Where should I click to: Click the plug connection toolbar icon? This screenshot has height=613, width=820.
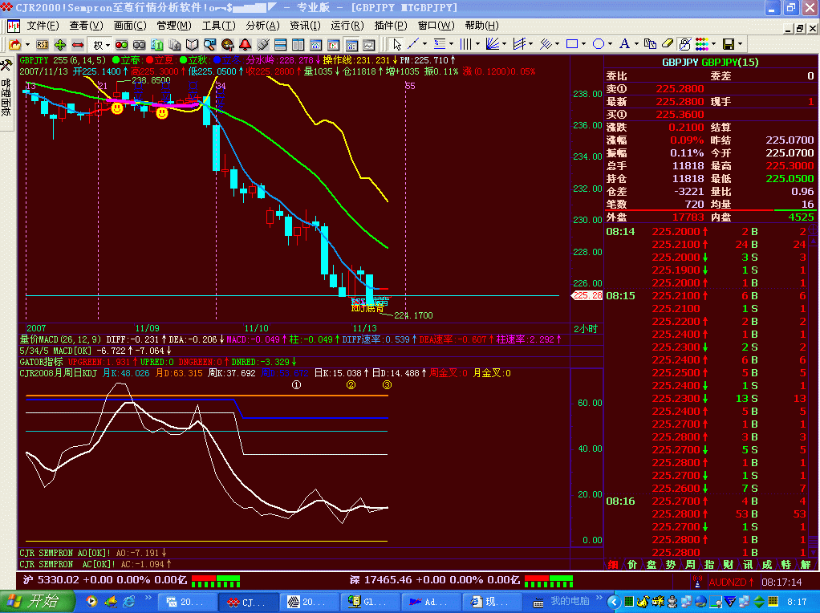262,45
